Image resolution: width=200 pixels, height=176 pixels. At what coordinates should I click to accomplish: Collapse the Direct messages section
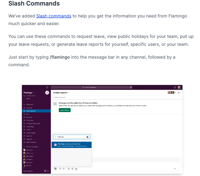(24, 147)
